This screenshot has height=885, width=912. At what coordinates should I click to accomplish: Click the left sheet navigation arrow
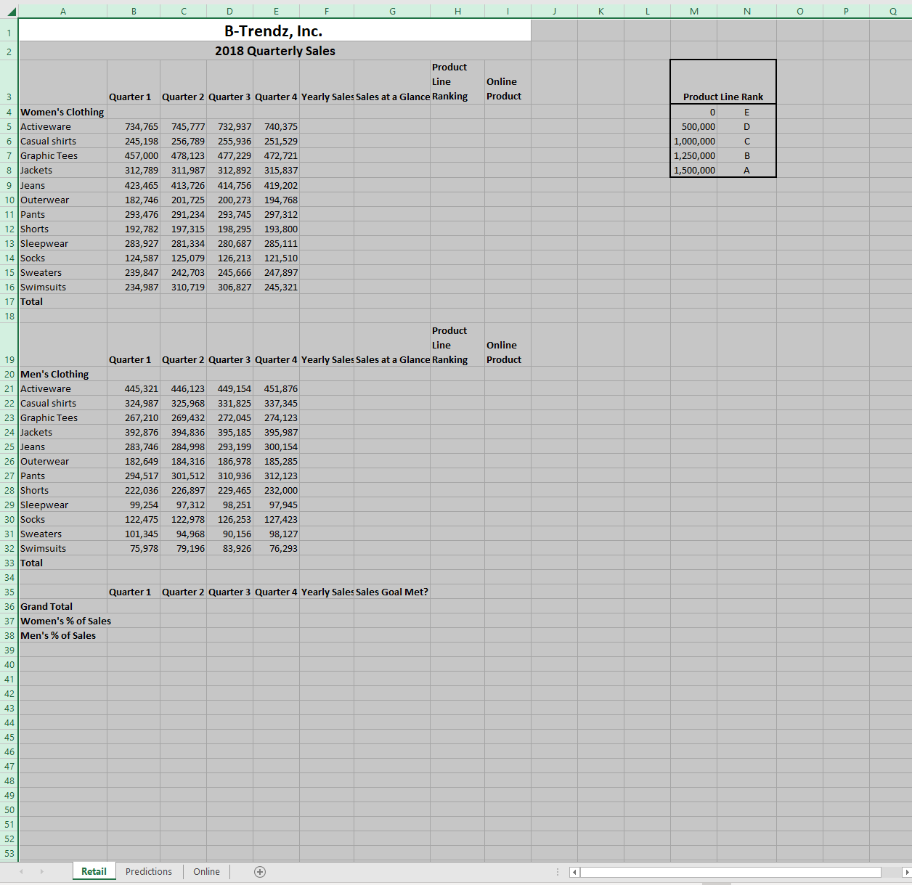(x=21, y=871)
